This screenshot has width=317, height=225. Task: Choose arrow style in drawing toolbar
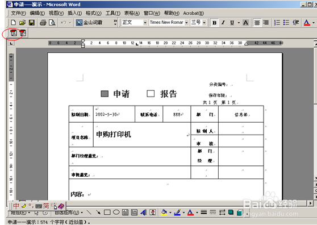coord(222,213)
